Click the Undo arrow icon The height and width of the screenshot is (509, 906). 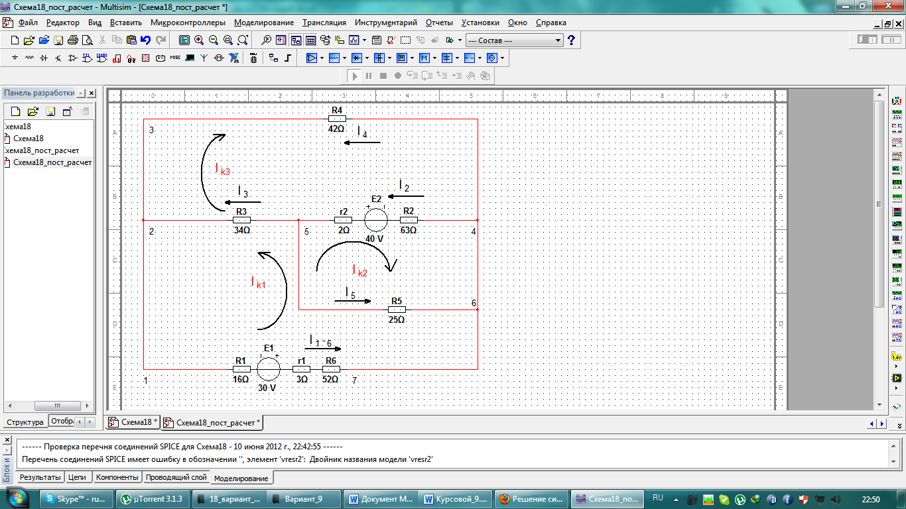pos(145,40)
